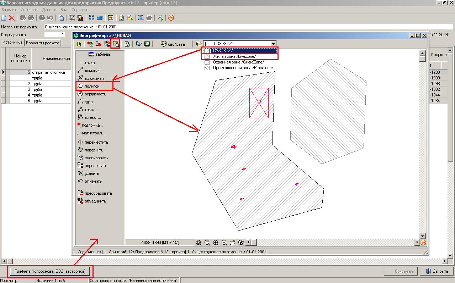
Task: Click the Название варианта text field
Action: click(x=213, y=27)
